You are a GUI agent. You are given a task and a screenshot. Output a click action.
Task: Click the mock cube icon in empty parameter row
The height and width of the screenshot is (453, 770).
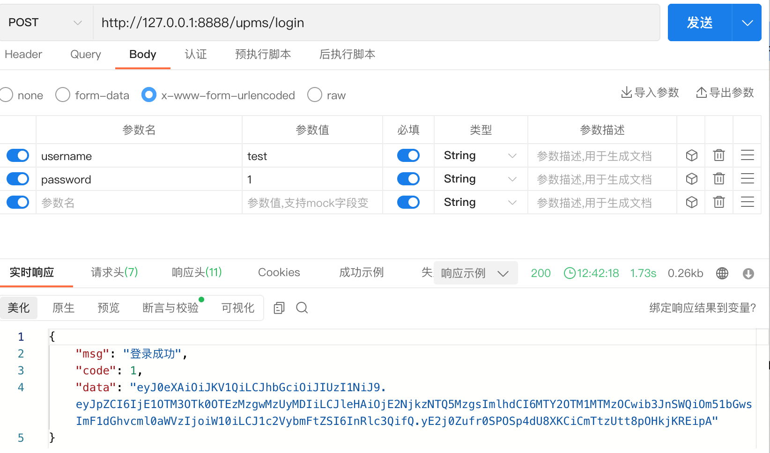[691, 202]
